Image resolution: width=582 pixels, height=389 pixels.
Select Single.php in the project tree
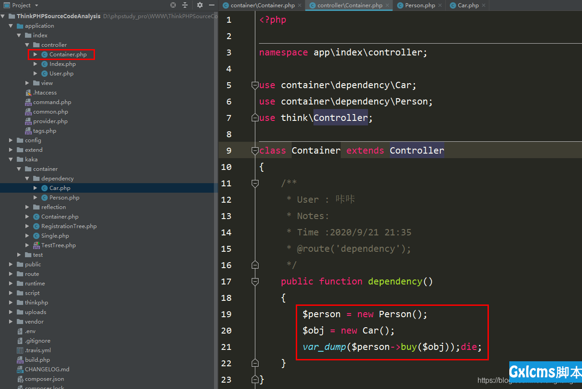[x=55, y=236]
